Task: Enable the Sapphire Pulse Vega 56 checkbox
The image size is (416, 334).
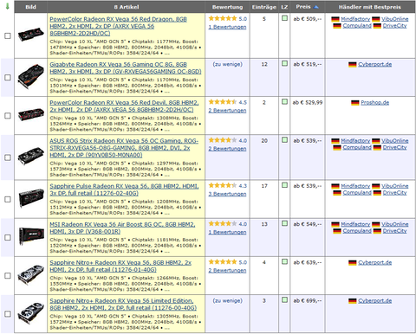Action: (x=8, y=199)
